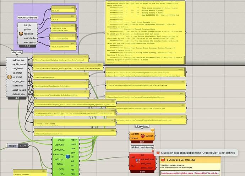Select the panel showing 19 modifiers loaded
Screen dimensions: 245x176
click(x=75, y=122)
